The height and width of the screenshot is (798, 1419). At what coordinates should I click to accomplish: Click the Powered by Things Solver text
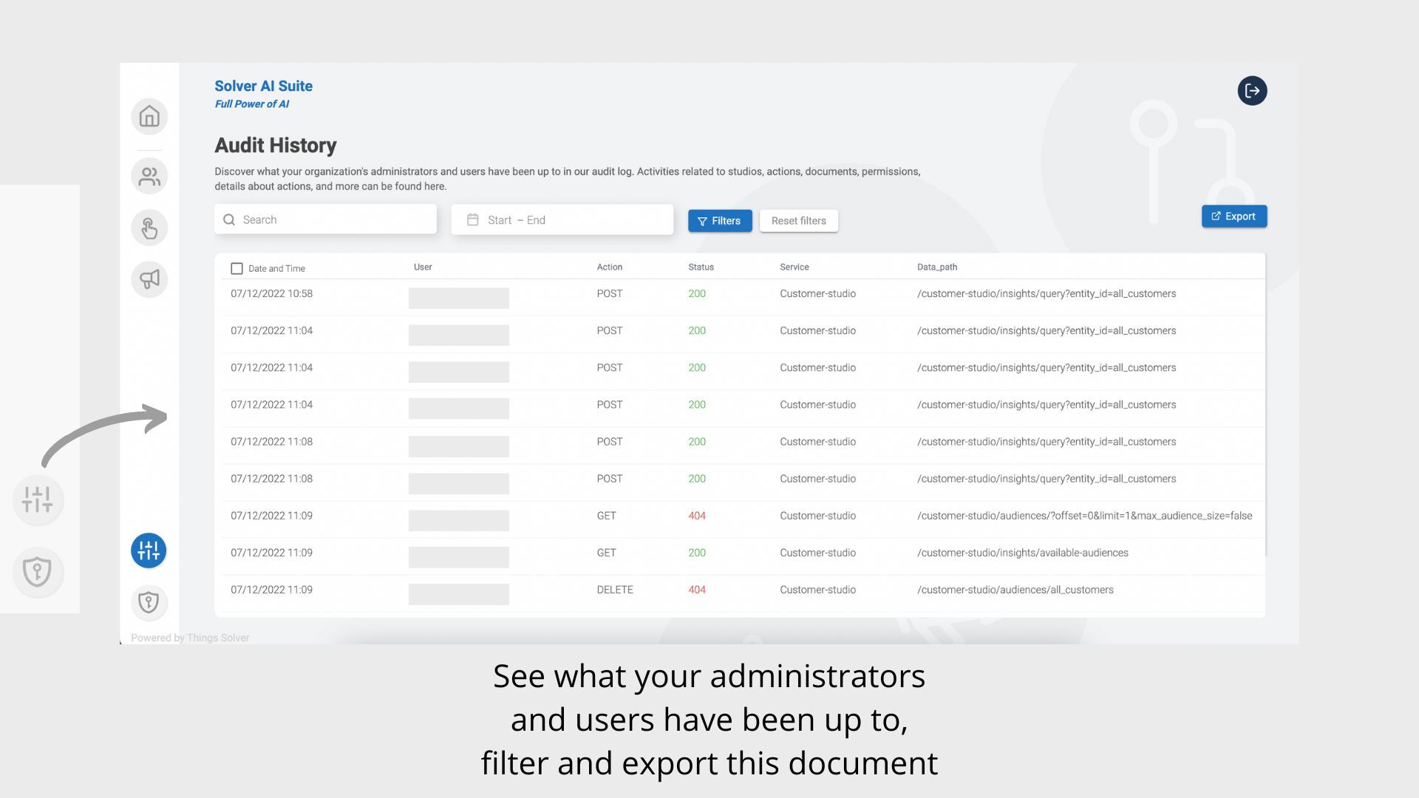click(190, 638)
